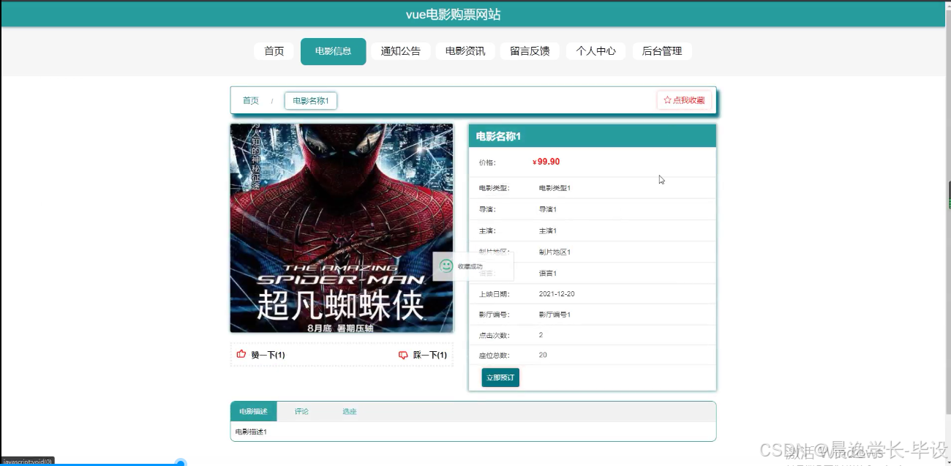The width and height of the screenshot is (951, 466).
Task: Open the 后台管理 navigation item
Action: point(662,51)
